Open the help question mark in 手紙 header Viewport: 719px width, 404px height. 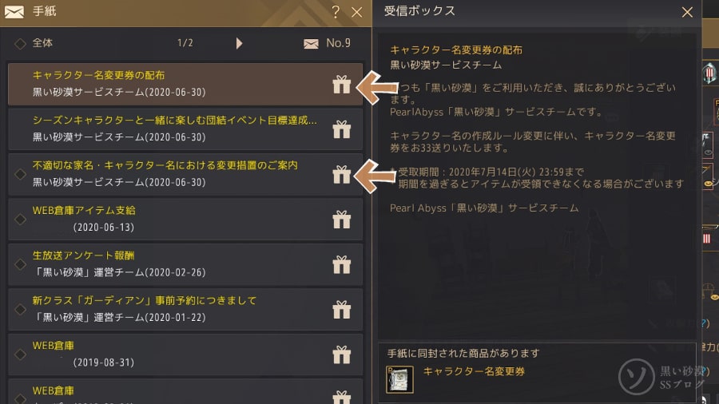tap(336, 12)
